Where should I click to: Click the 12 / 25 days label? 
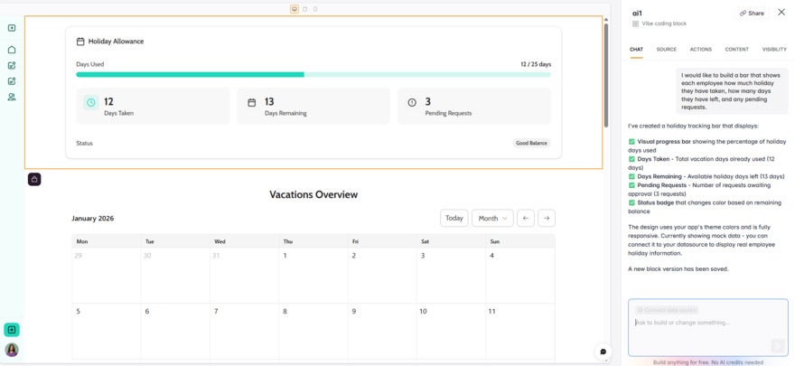pos(536,64)
